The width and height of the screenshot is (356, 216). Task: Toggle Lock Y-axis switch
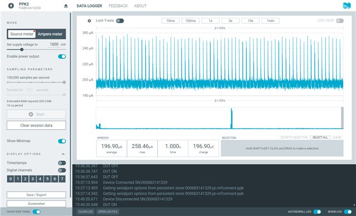tap(120, 21)
